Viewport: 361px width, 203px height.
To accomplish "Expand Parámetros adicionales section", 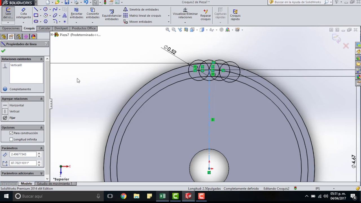I will point(41,173).
